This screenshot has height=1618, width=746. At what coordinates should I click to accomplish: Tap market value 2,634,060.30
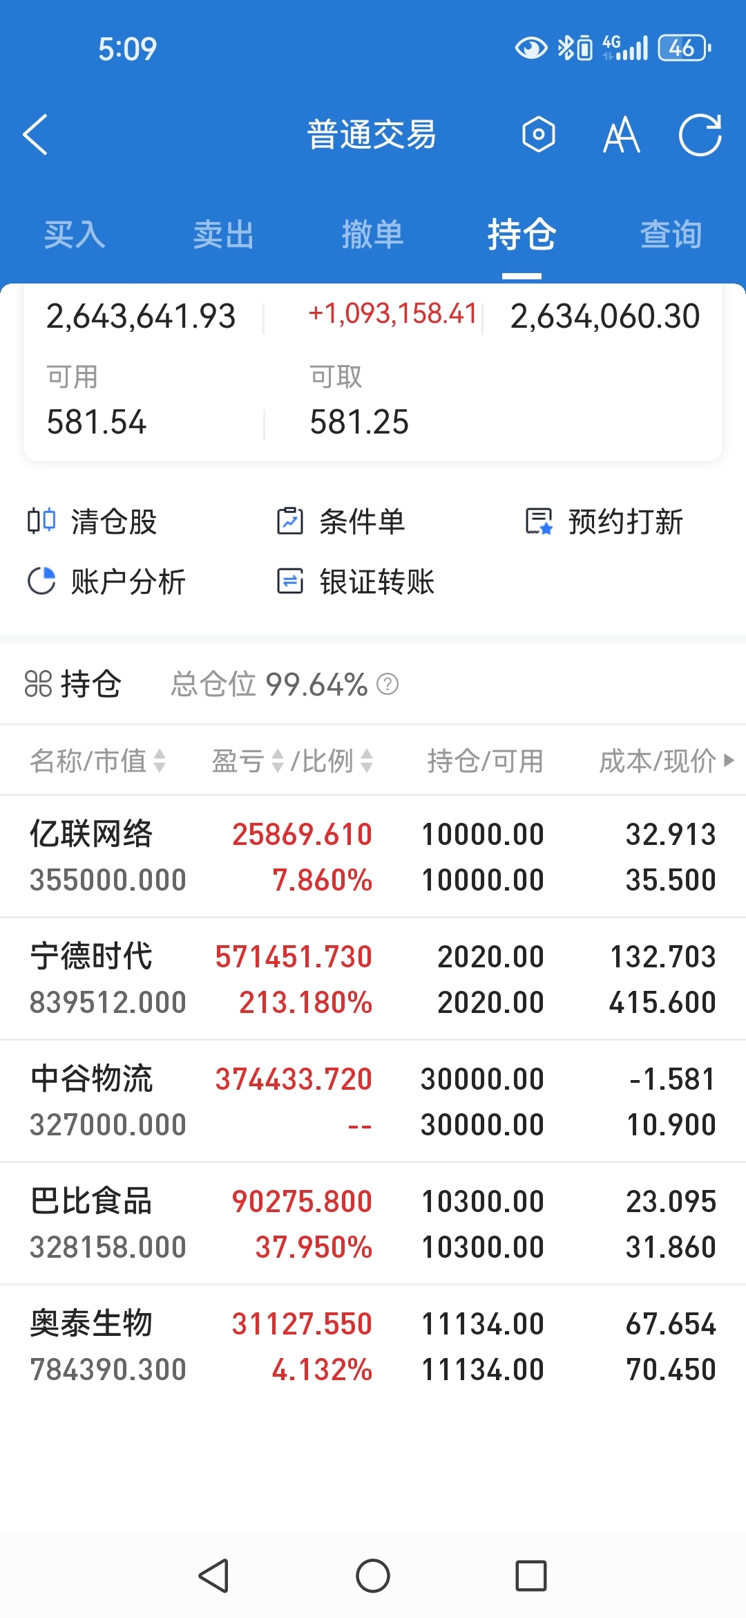tap(605, 317)
